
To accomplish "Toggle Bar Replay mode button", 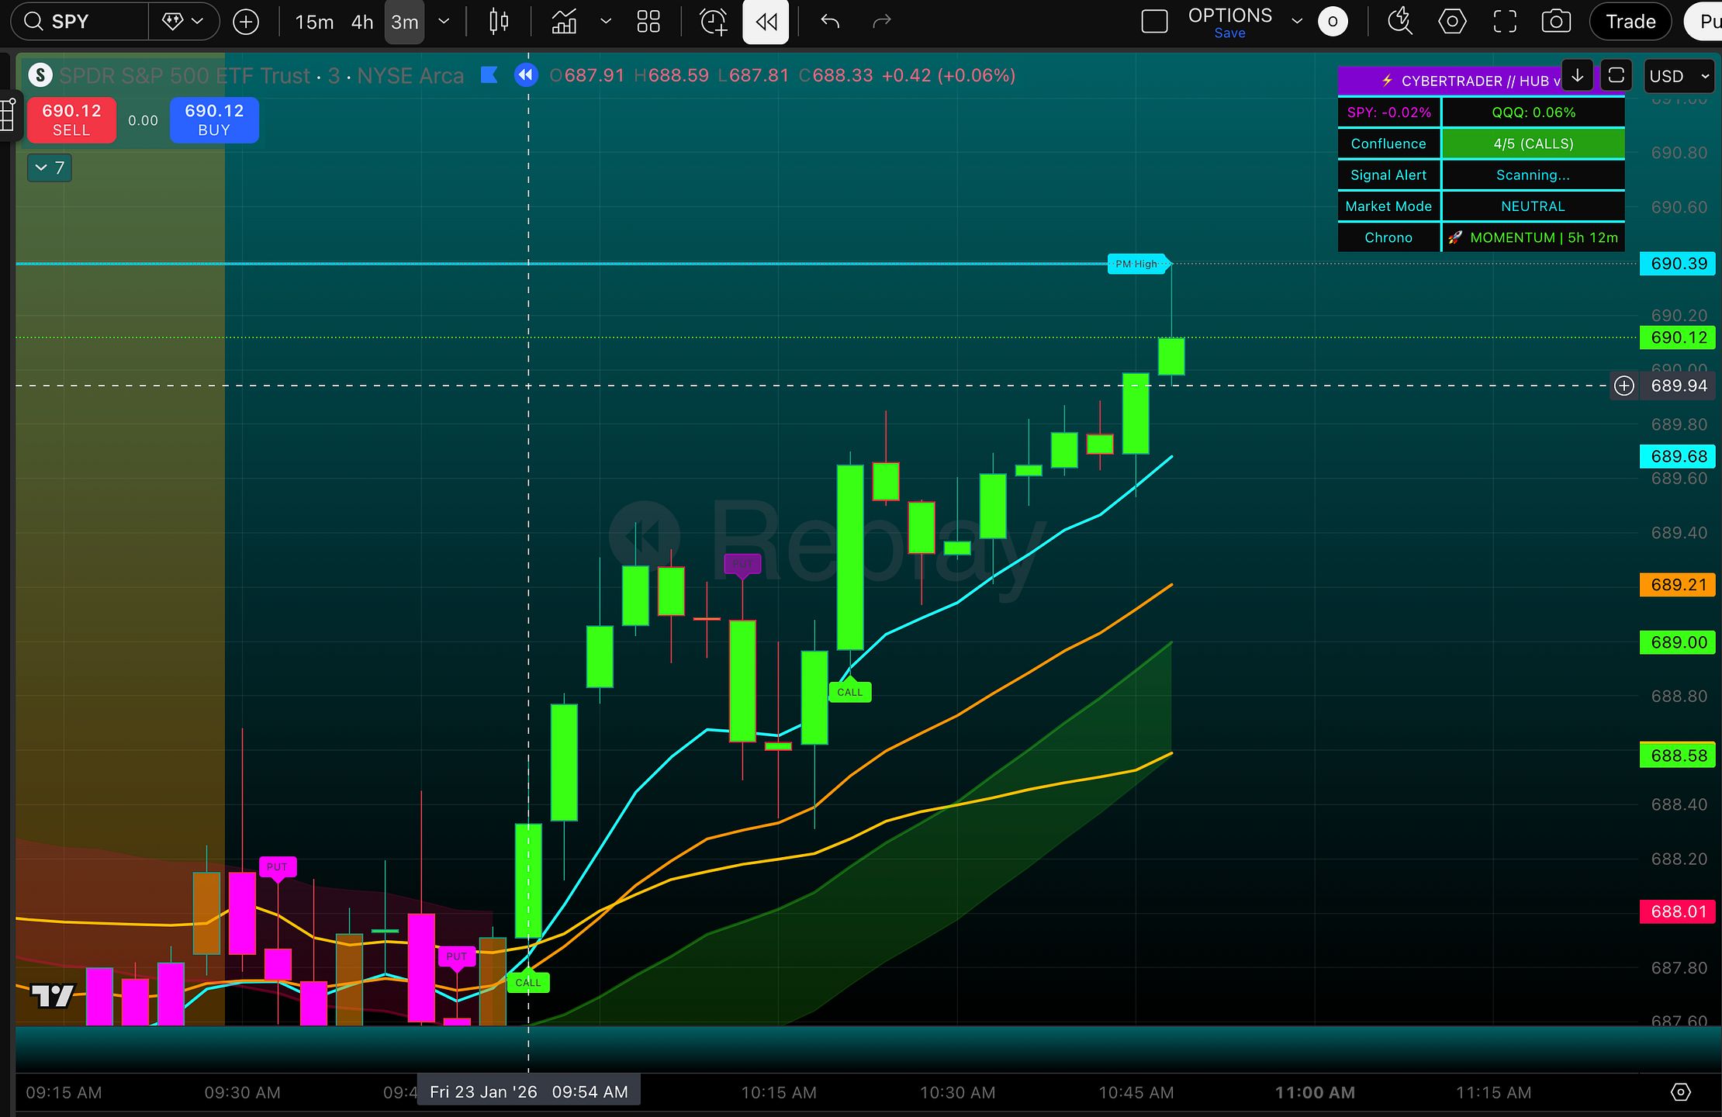I will pos(766,22).
